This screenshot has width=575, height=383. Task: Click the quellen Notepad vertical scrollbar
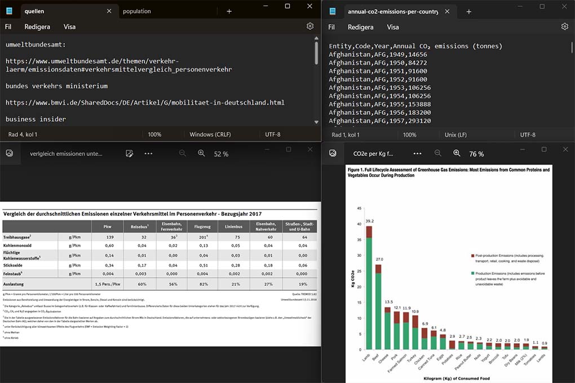pos(317,79)
